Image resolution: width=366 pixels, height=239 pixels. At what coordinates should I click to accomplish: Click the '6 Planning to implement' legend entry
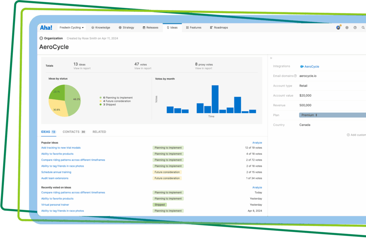(x=116, y=98)
